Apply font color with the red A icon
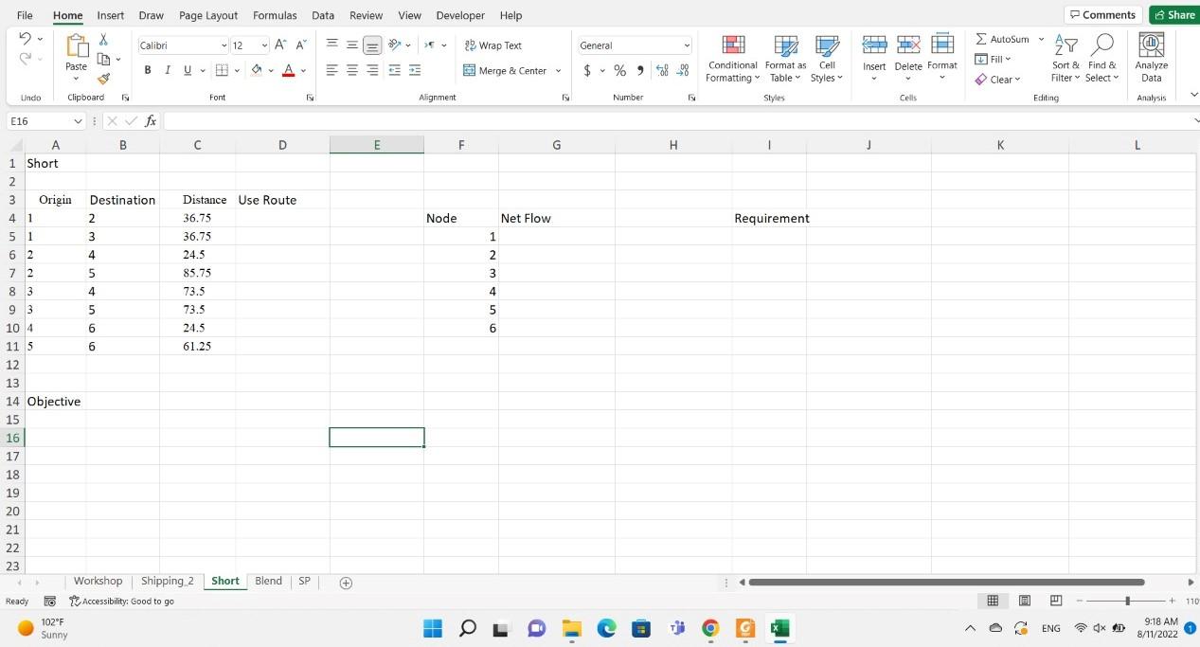The image size is (1200, 647). click(x=289, y=70)
